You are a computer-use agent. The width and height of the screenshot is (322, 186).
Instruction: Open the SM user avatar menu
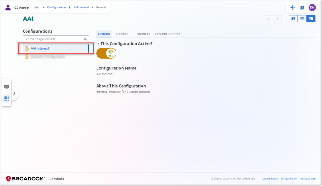coord(312,8)
